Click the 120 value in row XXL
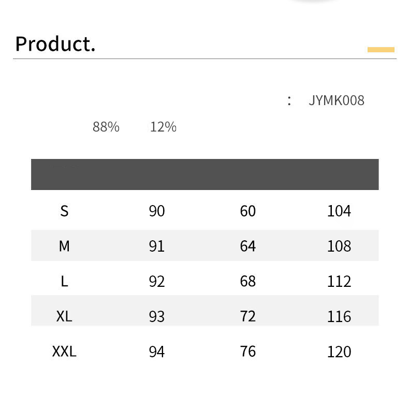The width and height of the screenshot is (409, 393). click(339, 352)
